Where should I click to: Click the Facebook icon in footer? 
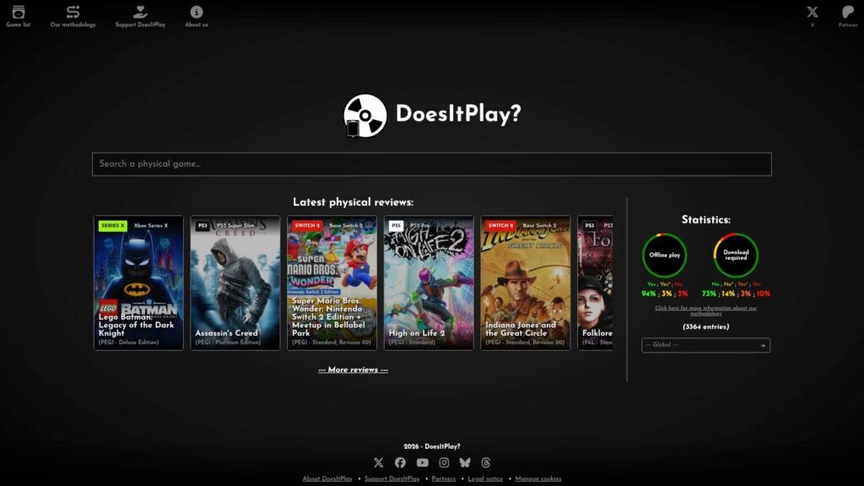point(400,463)
